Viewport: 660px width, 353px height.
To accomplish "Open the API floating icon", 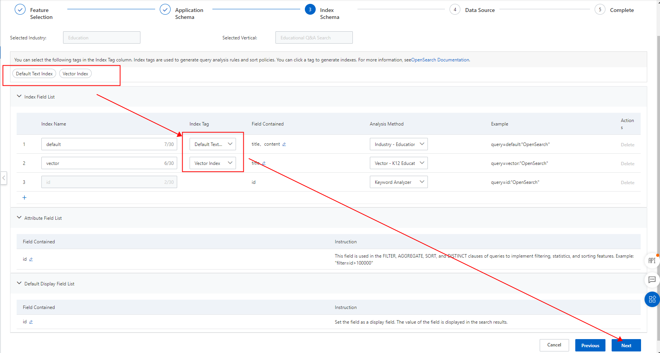I will click(x=652, y=261).
